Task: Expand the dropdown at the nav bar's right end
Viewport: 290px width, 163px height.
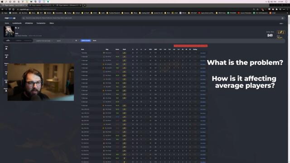Action: click(x=281, y=24)
